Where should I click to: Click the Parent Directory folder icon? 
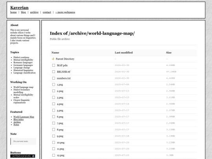pyautogui.click(x=53, y=59)
